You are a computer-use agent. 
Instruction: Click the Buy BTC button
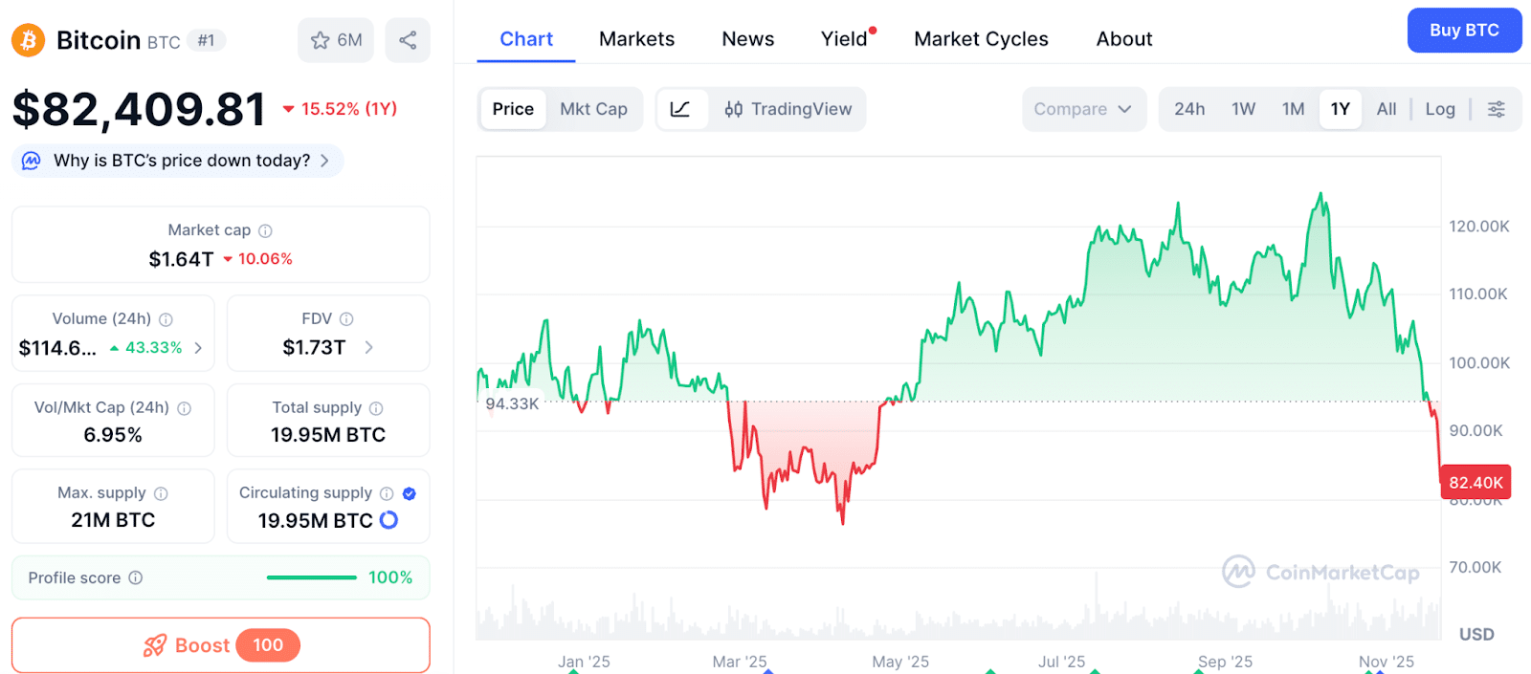[1463, 31]
